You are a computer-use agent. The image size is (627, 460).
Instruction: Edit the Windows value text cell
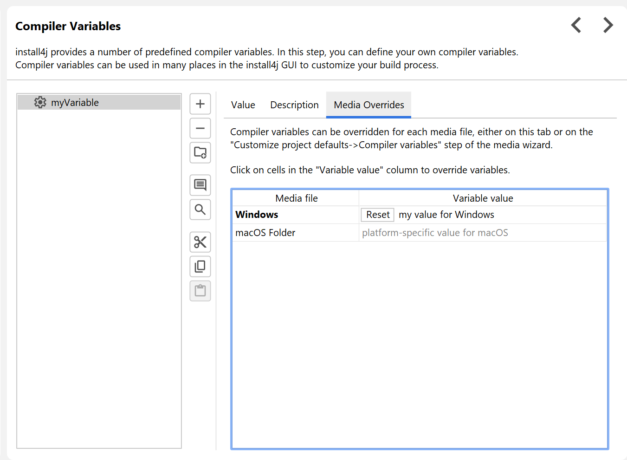point(500,215)
